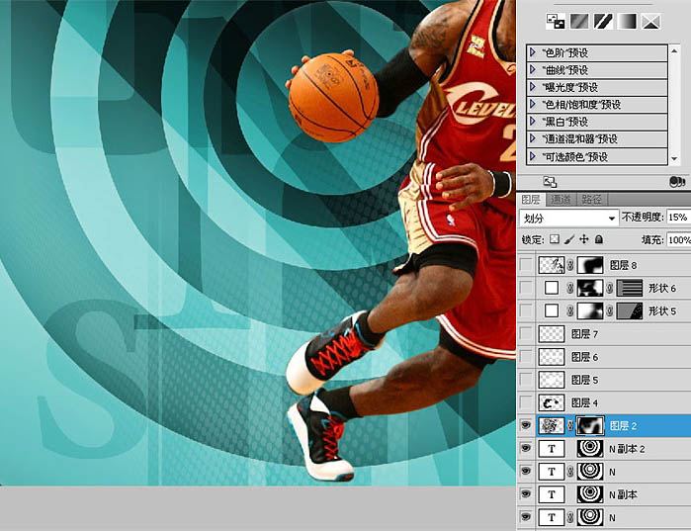Click the T text icon of N 副本 2
Screen dimensions: 691x531
coord(552,449)
